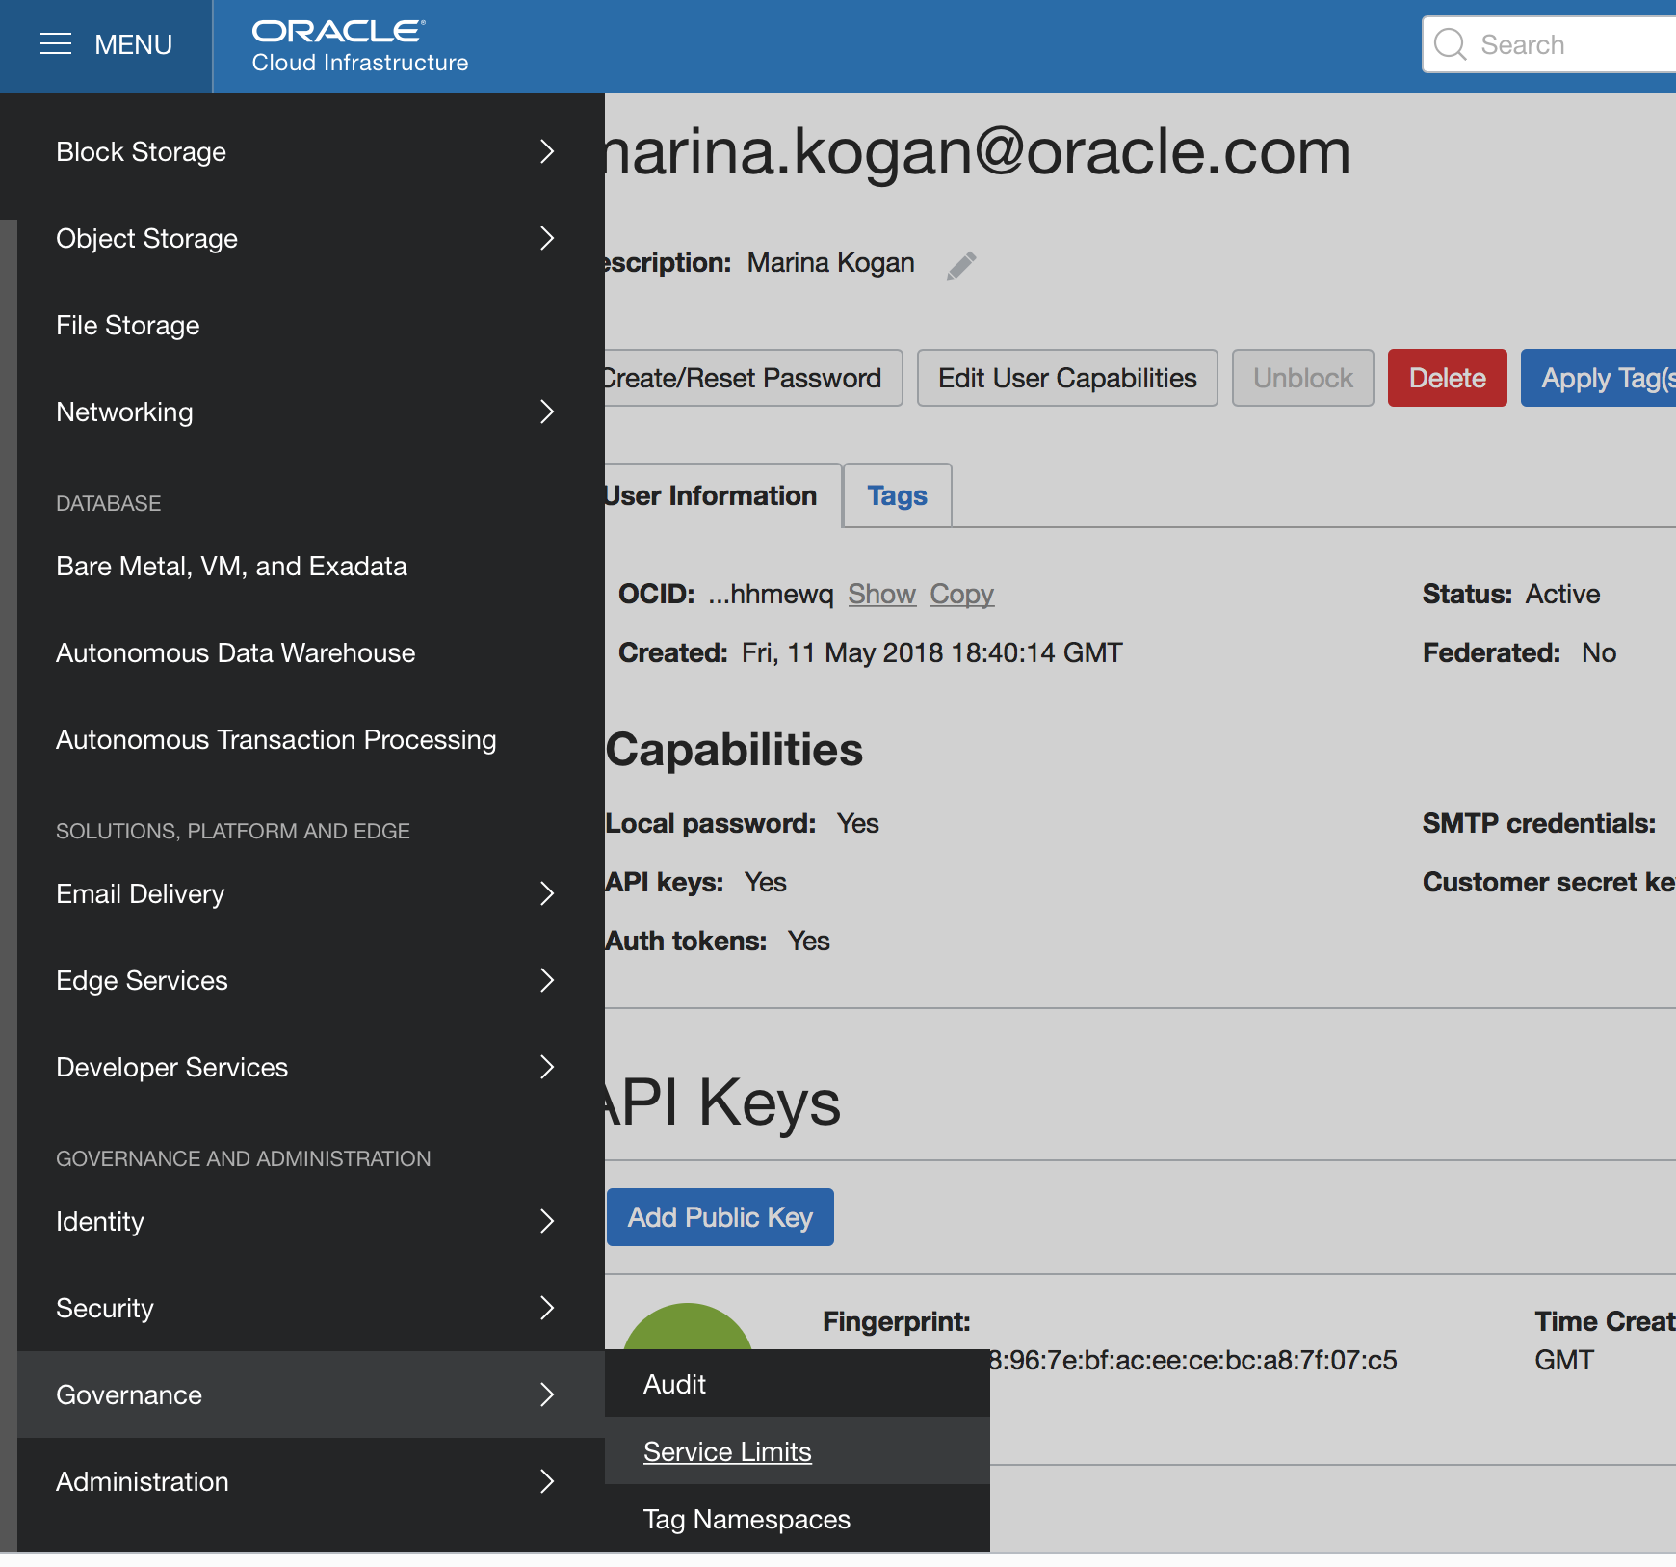
Task: Click the Status: Active text
Action: point(1511,594)
